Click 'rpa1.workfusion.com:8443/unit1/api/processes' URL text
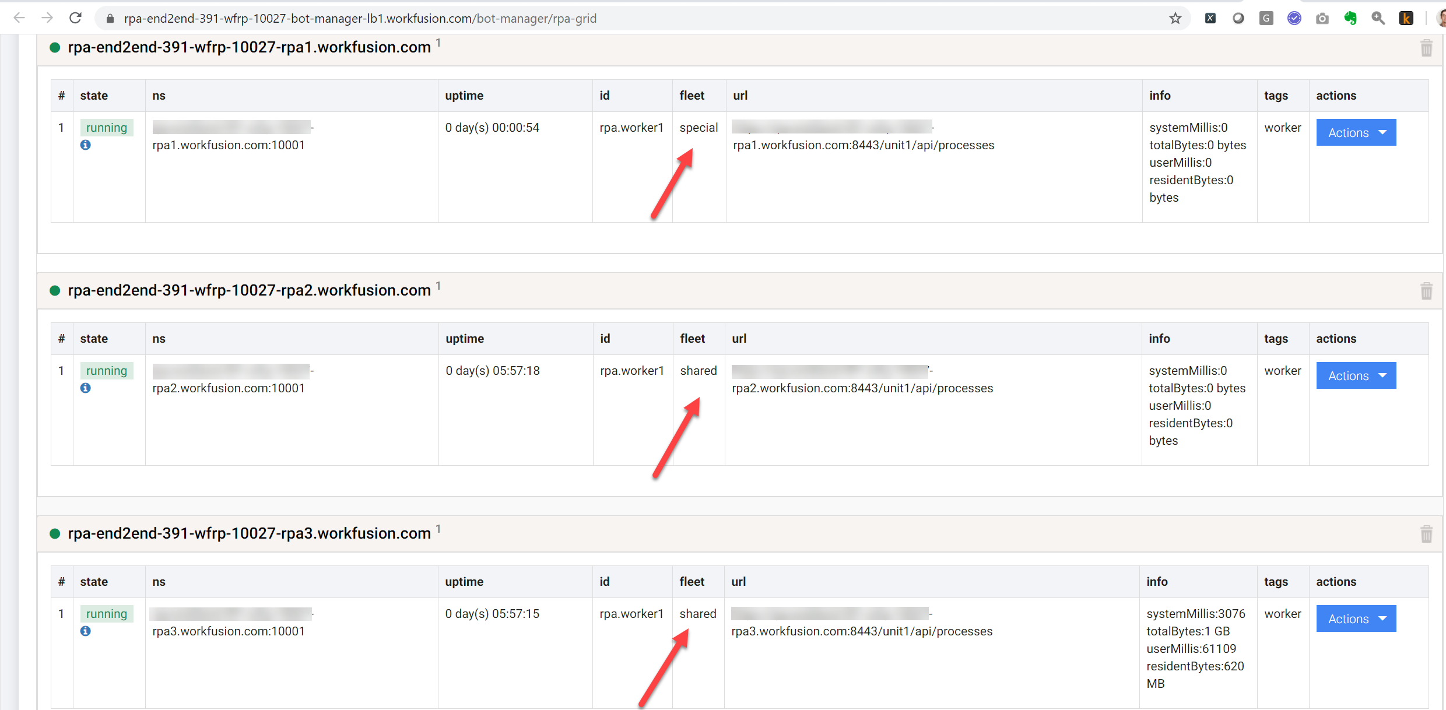Screen dimensions: 1446x710 click(x=864, y=145)
